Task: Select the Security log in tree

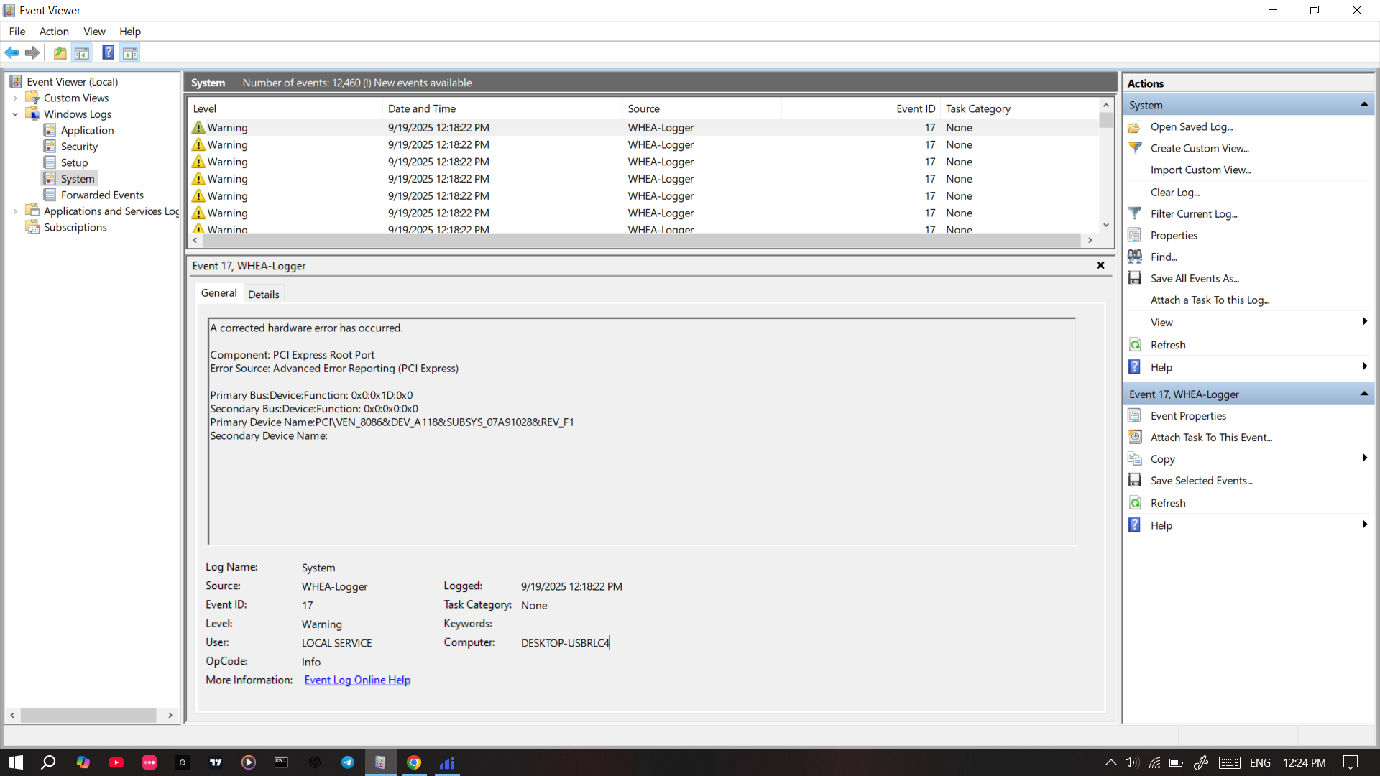Action: point(79,147)
